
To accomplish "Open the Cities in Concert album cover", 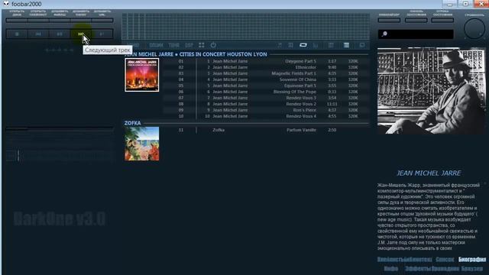I will click(x=142, y=75).
